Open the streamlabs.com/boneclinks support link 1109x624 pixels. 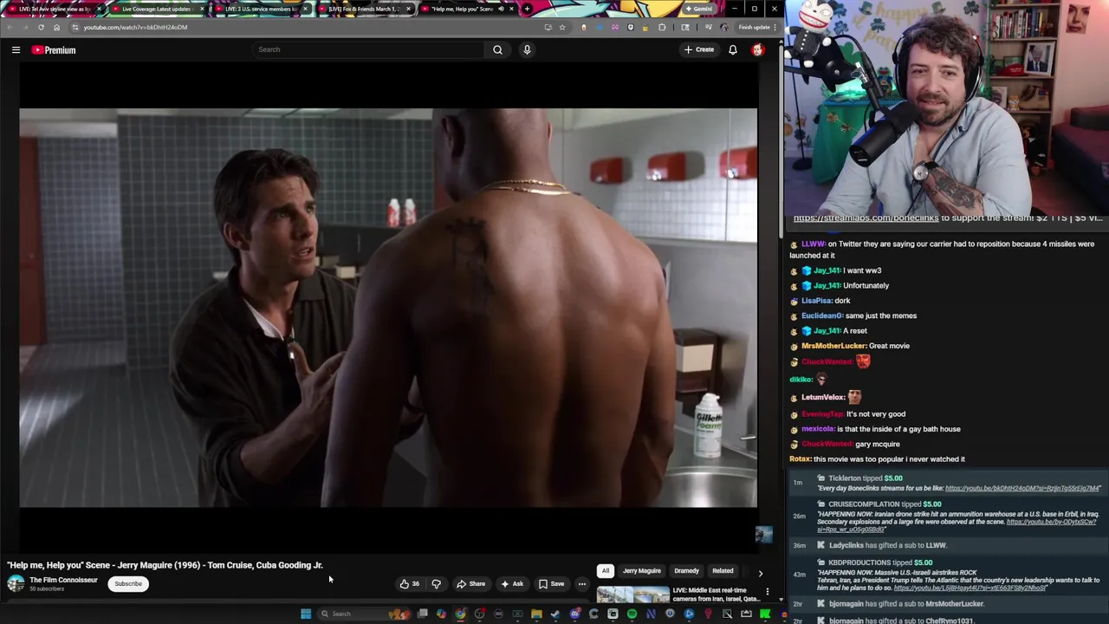click(866, 218)
